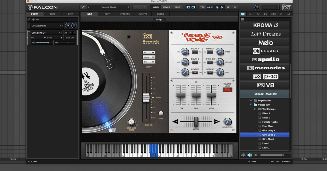This screenshot has height=171, width=327.
Task: Open the search magnifier tab in browser
Action: pyautogui.click(x=250, y=14)
